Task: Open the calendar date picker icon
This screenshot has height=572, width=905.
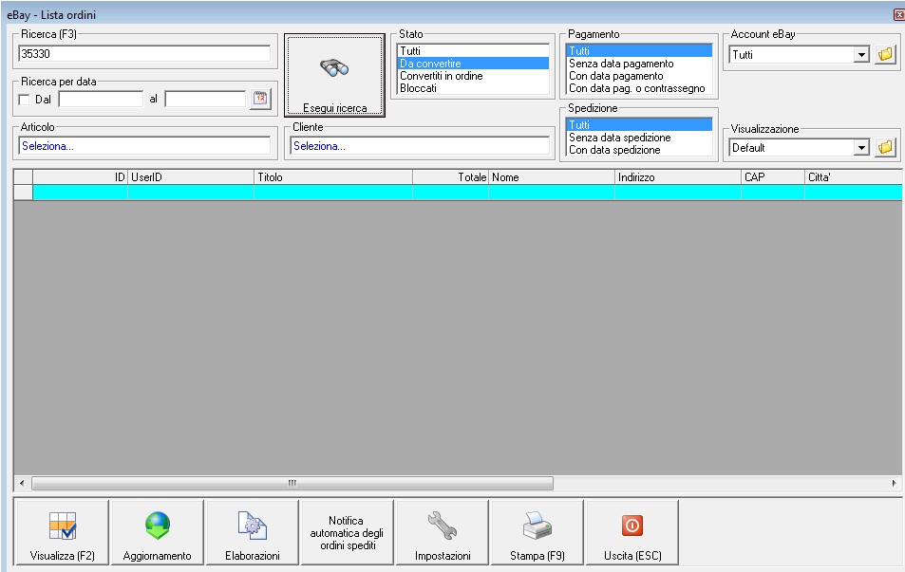Action: pyautogui.click(x=260, y=99)
